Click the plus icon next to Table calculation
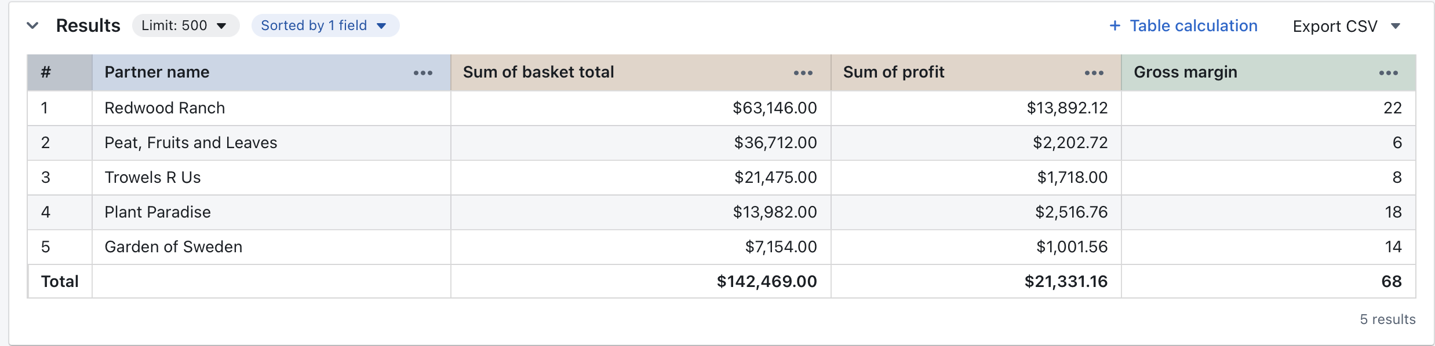 coord(1115,25)
